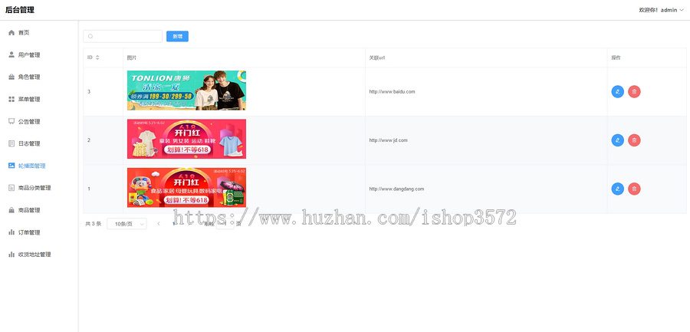Click the 共 3 条 total count
The image size is (690, 332).
coord(94,224)
